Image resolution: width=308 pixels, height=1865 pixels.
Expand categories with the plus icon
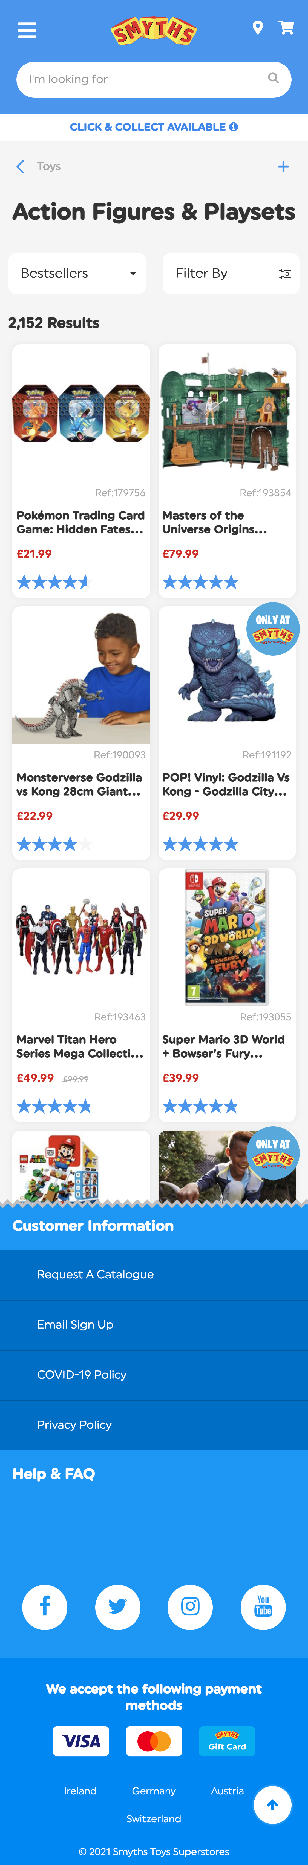283,167
